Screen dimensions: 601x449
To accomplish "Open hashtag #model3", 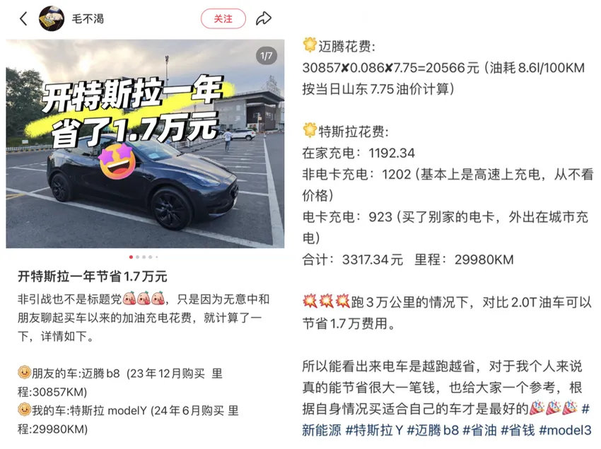I will (x=565, y=430).
